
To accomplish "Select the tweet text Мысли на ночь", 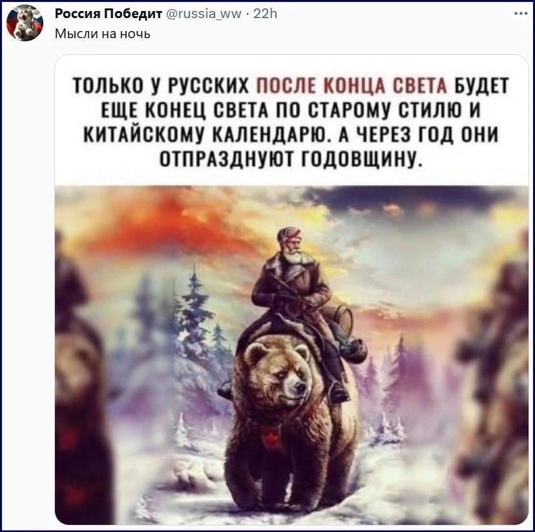I will pos(102,34).
